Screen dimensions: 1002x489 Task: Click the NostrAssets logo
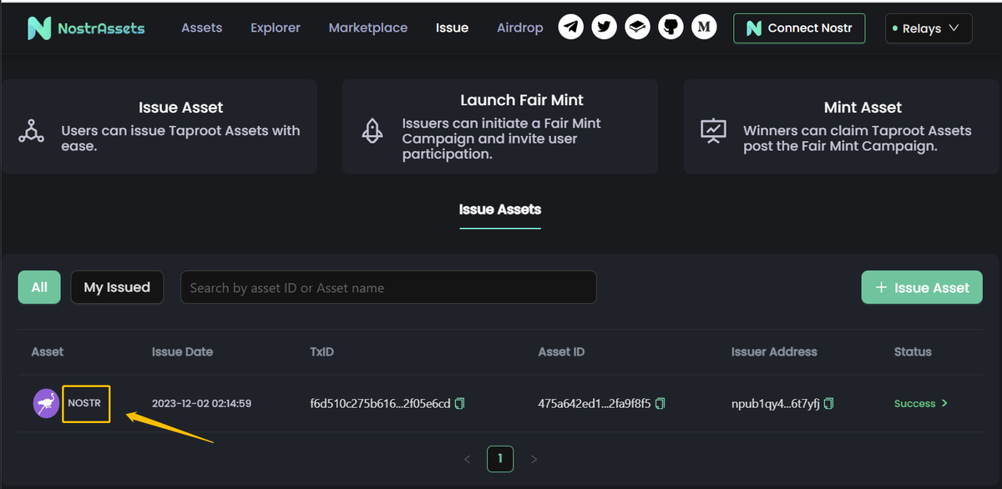tap(85, 28)
